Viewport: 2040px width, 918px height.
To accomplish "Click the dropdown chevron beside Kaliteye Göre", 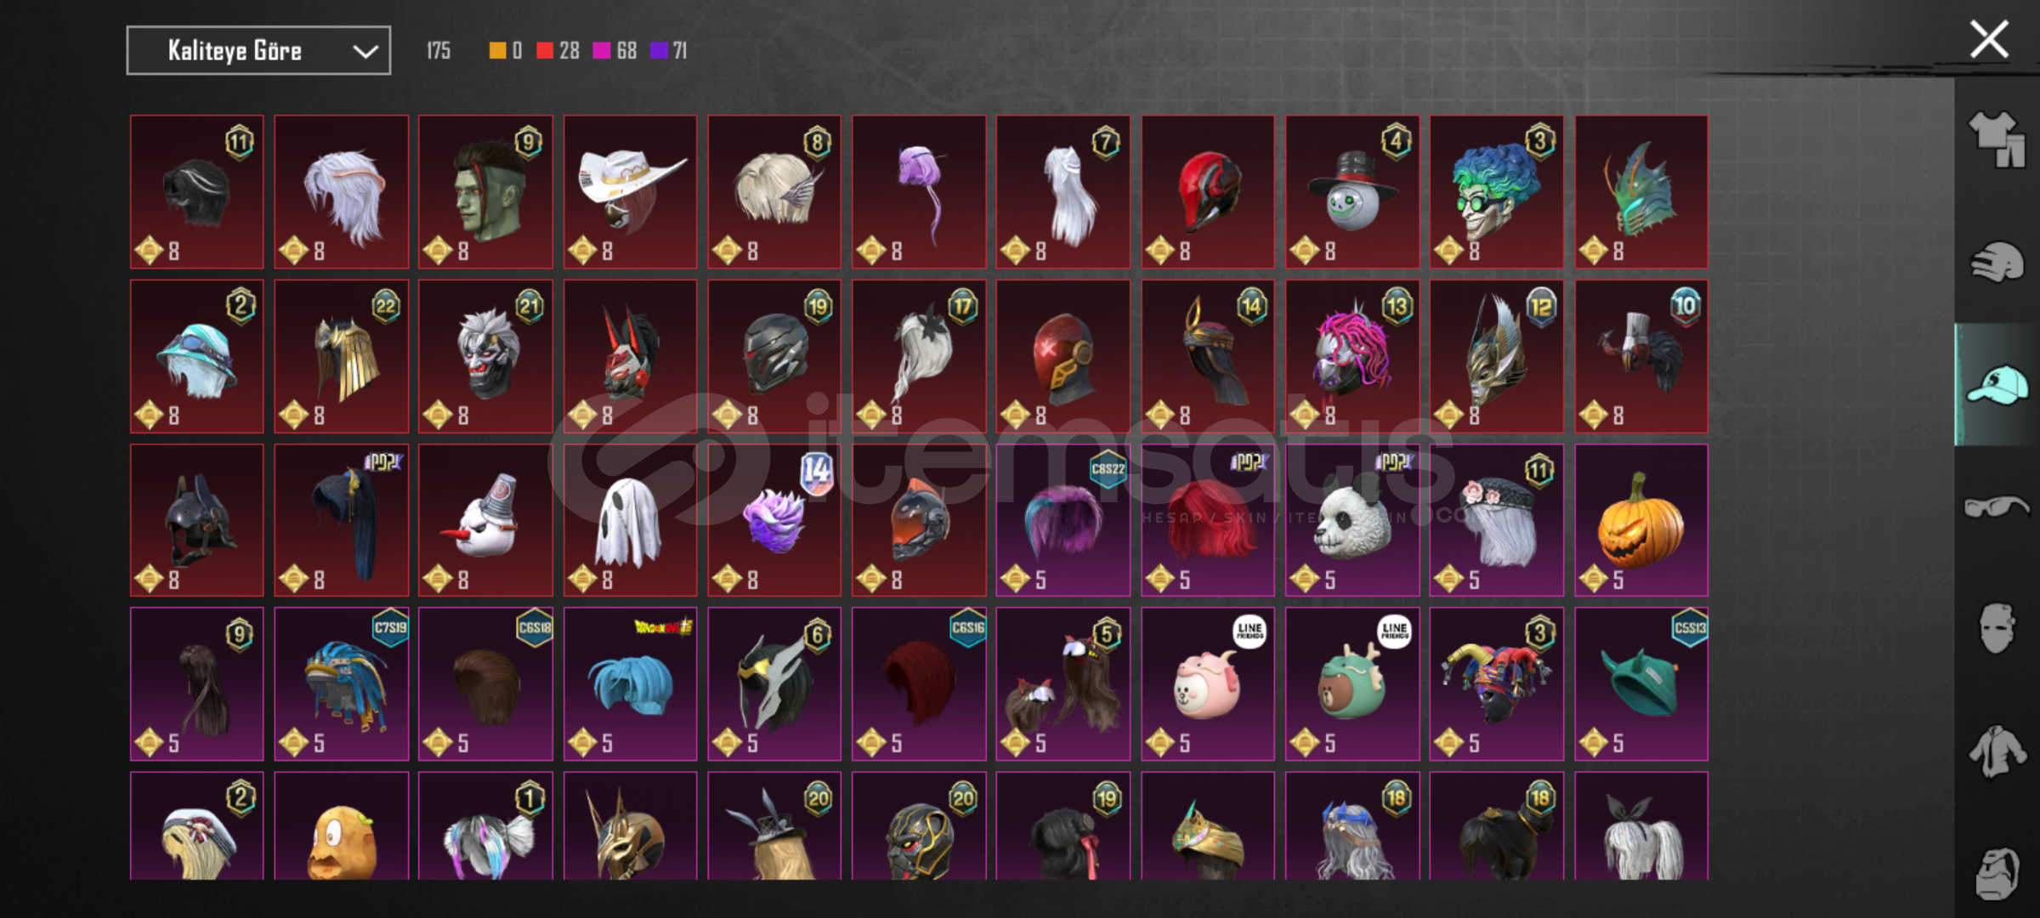I will click(x=365, y=52).
